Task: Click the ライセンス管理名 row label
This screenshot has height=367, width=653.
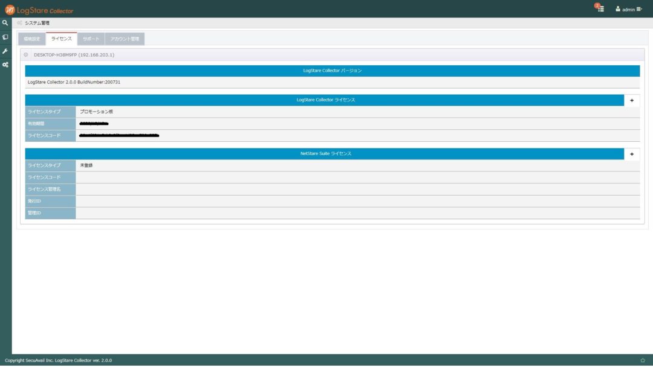Action: click(x=50, y=190)
